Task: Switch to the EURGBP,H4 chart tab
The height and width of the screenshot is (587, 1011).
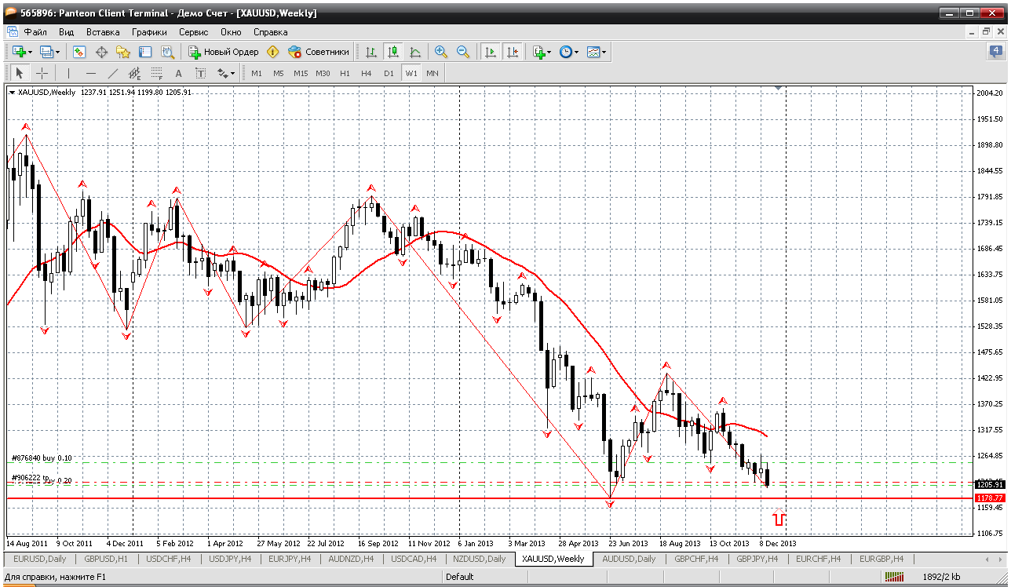Action: pyautogui.click(x=881, y=559)
